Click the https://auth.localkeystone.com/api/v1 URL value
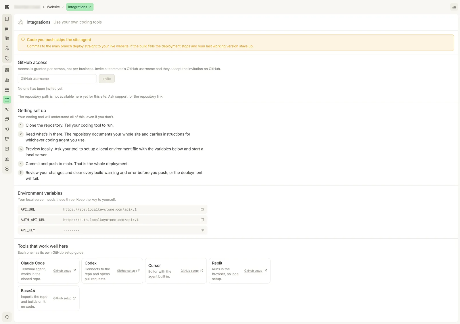Image resolution: width=460 pixels, height=324 pixels. pos(101,220)
